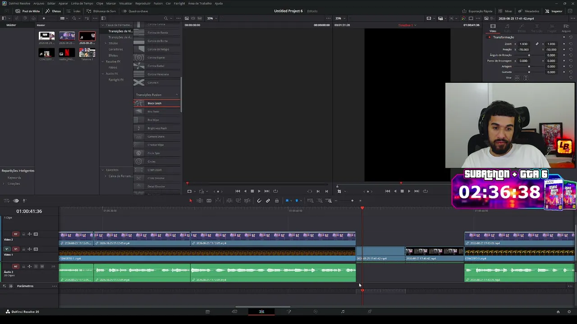Toggle loop playback in timeline viewer
Screen dimensions: 577x324
[x=425, y=191]
